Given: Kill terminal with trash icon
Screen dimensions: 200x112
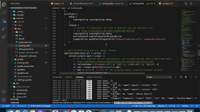Looking at the screenshot, I should [186, 77].
